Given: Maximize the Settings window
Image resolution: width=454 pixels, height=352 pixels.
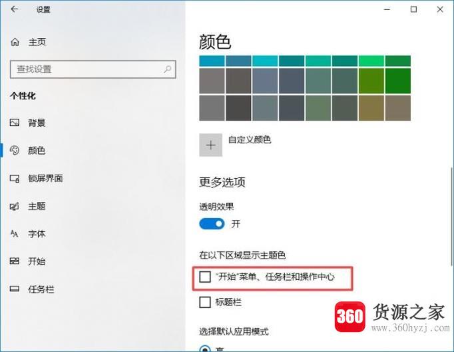Looking at the screenshot, I should tap(414, 9).
